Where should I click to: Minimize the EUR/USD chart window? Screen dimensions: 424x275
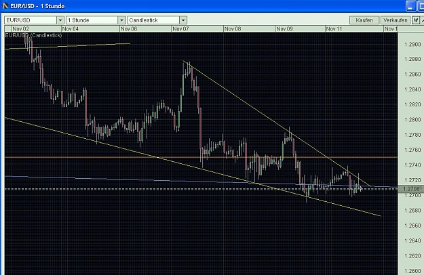click(410, 6)
